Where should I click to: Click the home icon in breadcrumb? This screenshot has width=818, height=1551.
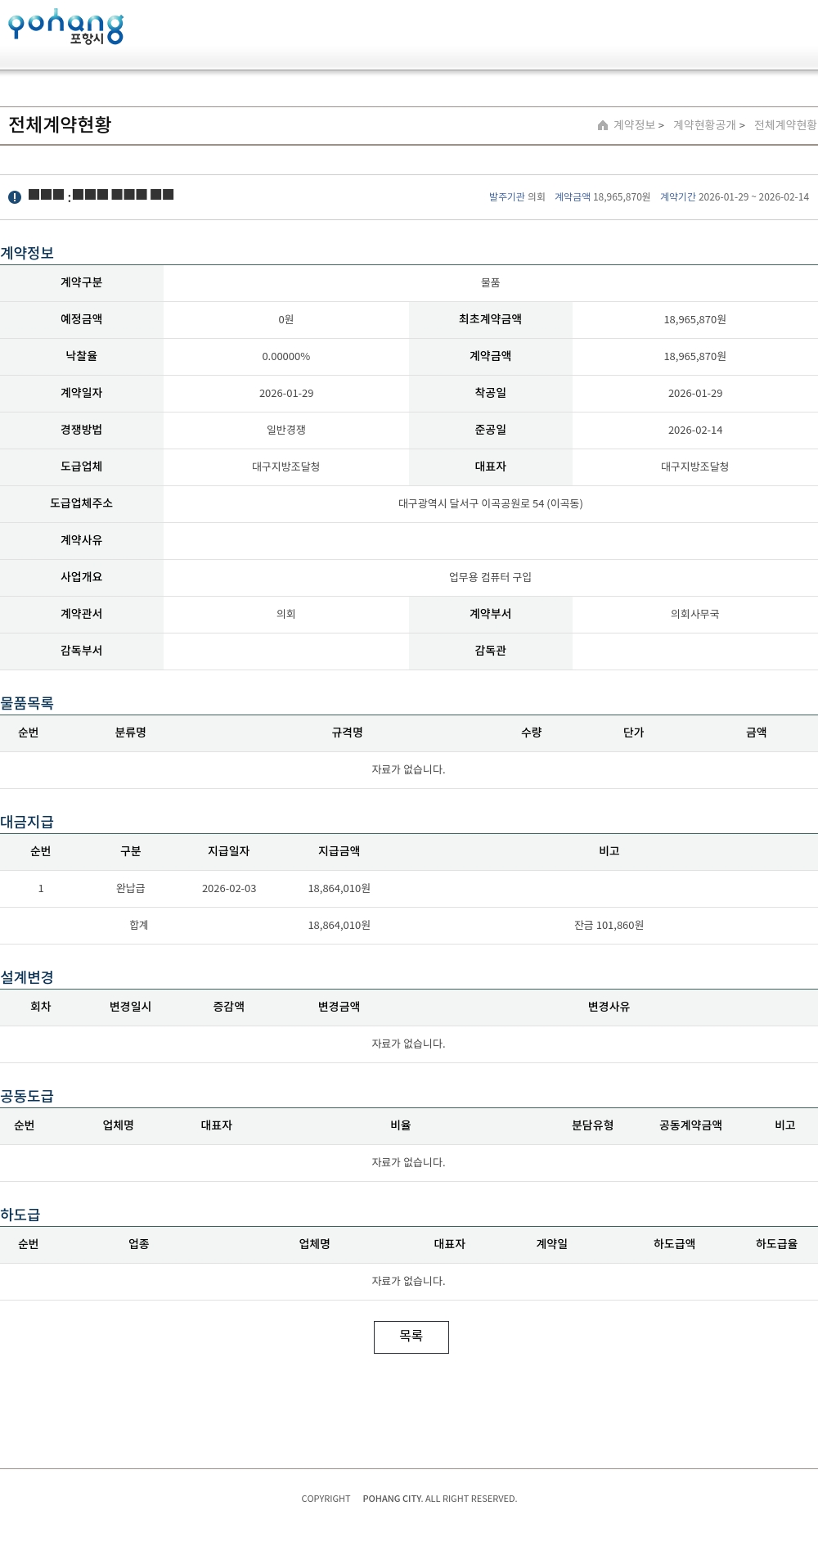603,125
